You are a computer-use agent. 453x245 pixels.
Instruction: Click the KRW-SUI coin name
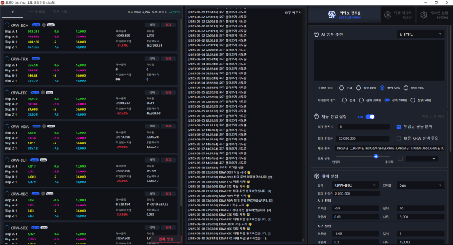[19, 160]
